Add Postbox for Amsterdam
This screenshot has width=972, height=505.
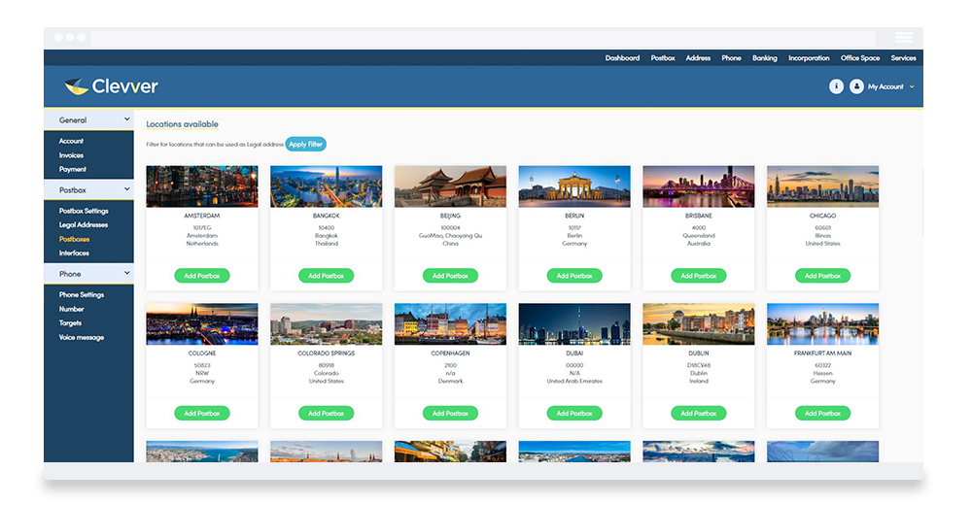click(202, 276)
